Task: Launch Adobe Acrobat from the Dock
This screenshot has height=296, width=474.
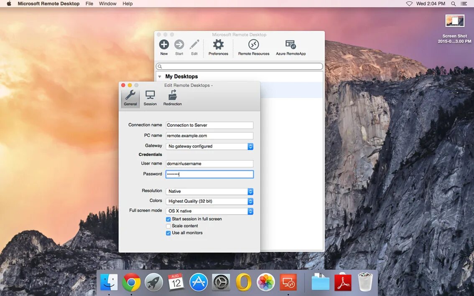Action: point(343,282)
